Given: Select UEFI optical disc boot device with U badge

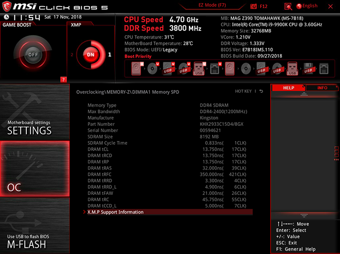Looking at the screenshot, I should coord(153,69).
